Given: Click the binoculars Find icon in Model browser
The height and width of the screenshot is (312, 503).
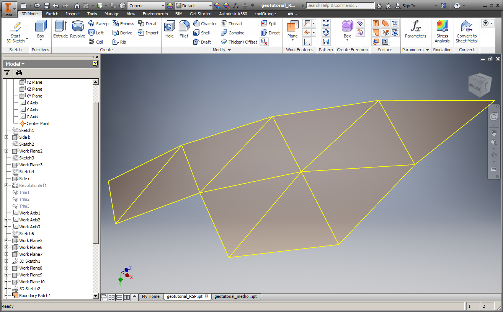Looking at the screenshot, I should 19,73.
